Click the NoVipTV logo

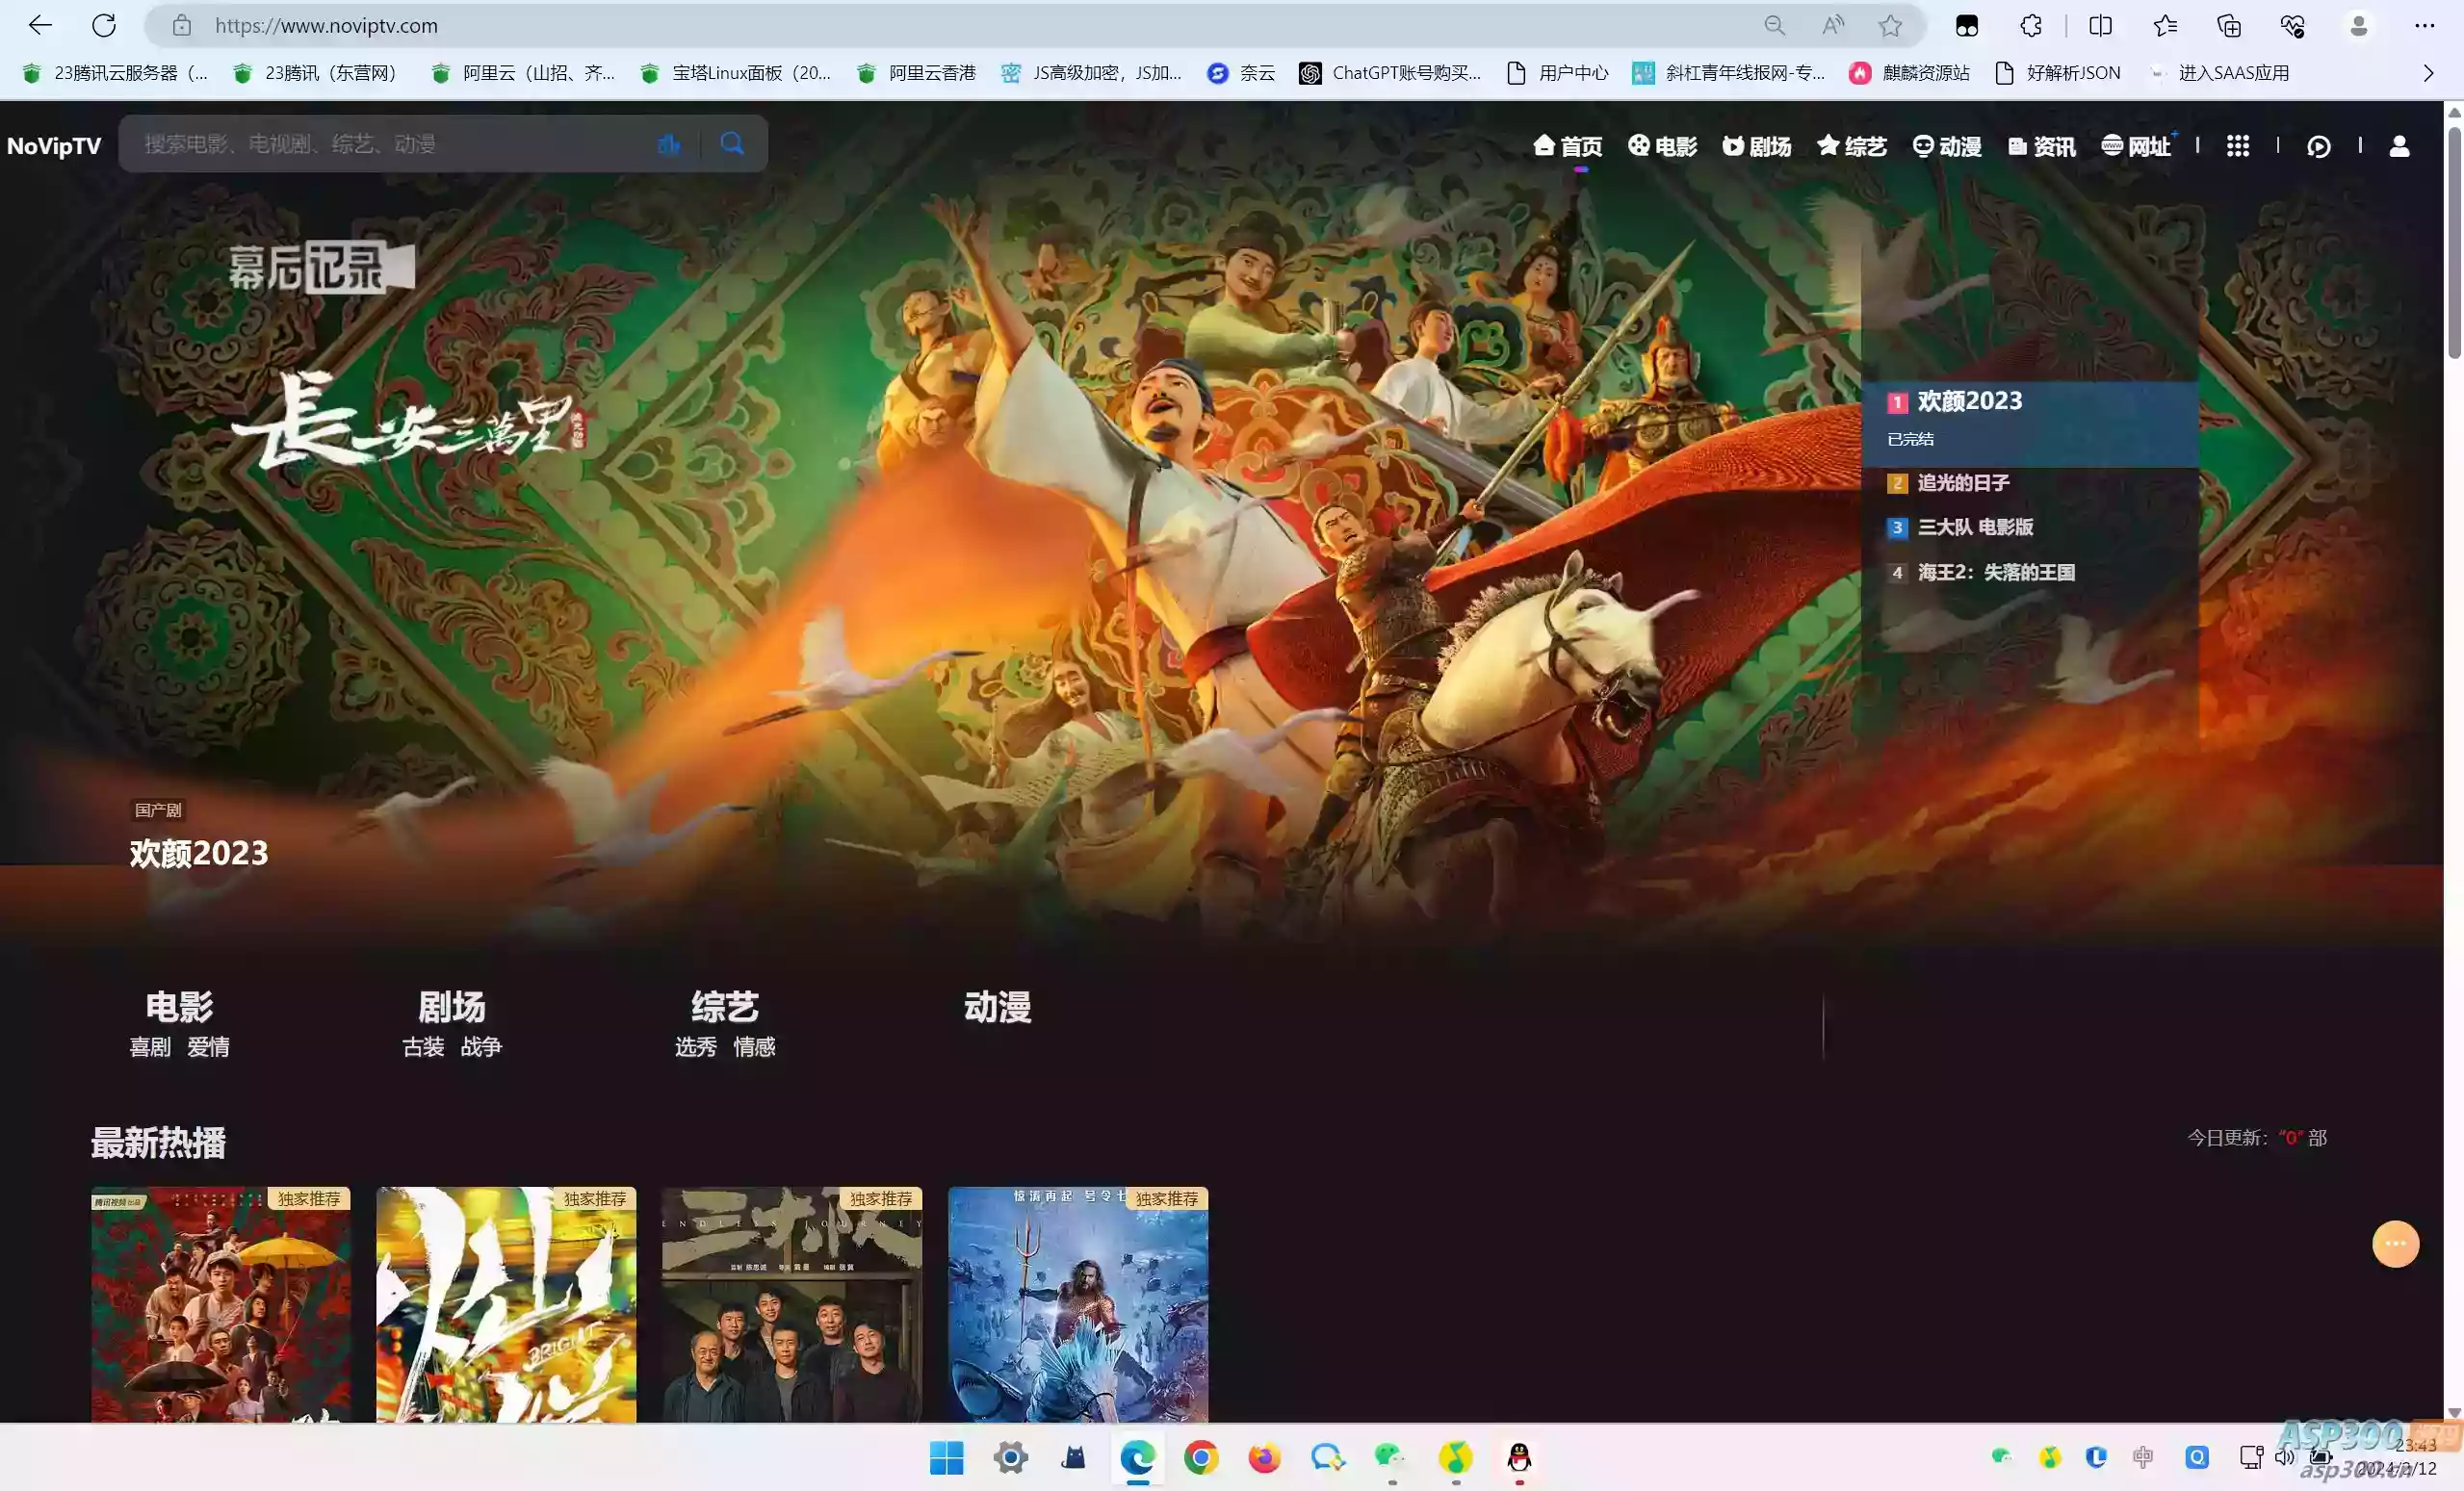coord(54,146)
